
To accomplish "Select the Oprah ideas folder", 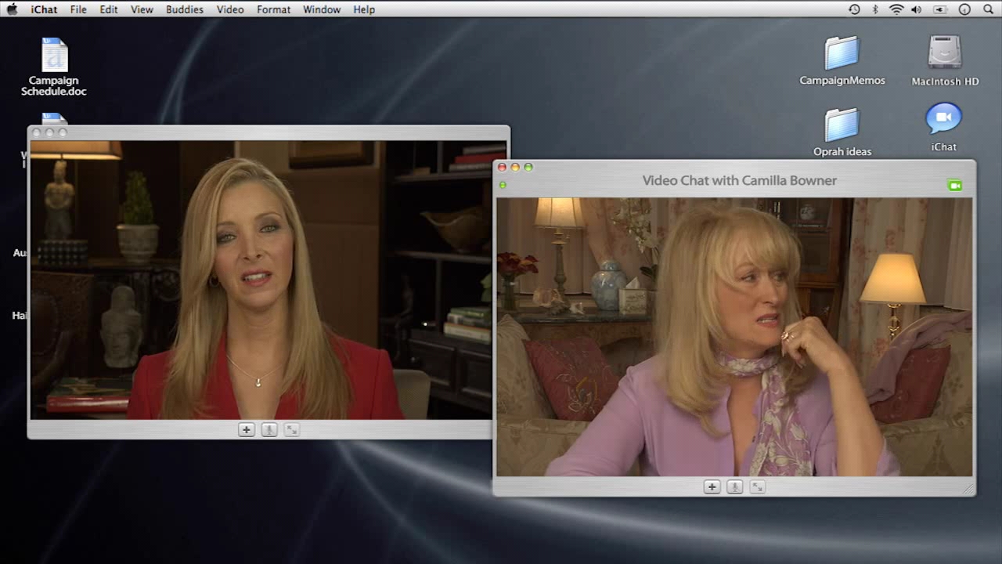I will pyautogui.click(x=842, y=132).
